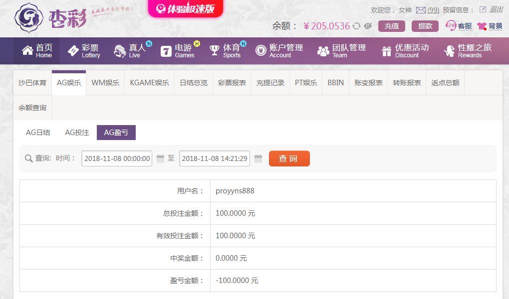Open the 日结总览 tab

194,83
